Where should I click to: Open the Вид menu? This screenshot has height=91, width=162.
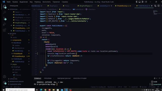(31, 2)
